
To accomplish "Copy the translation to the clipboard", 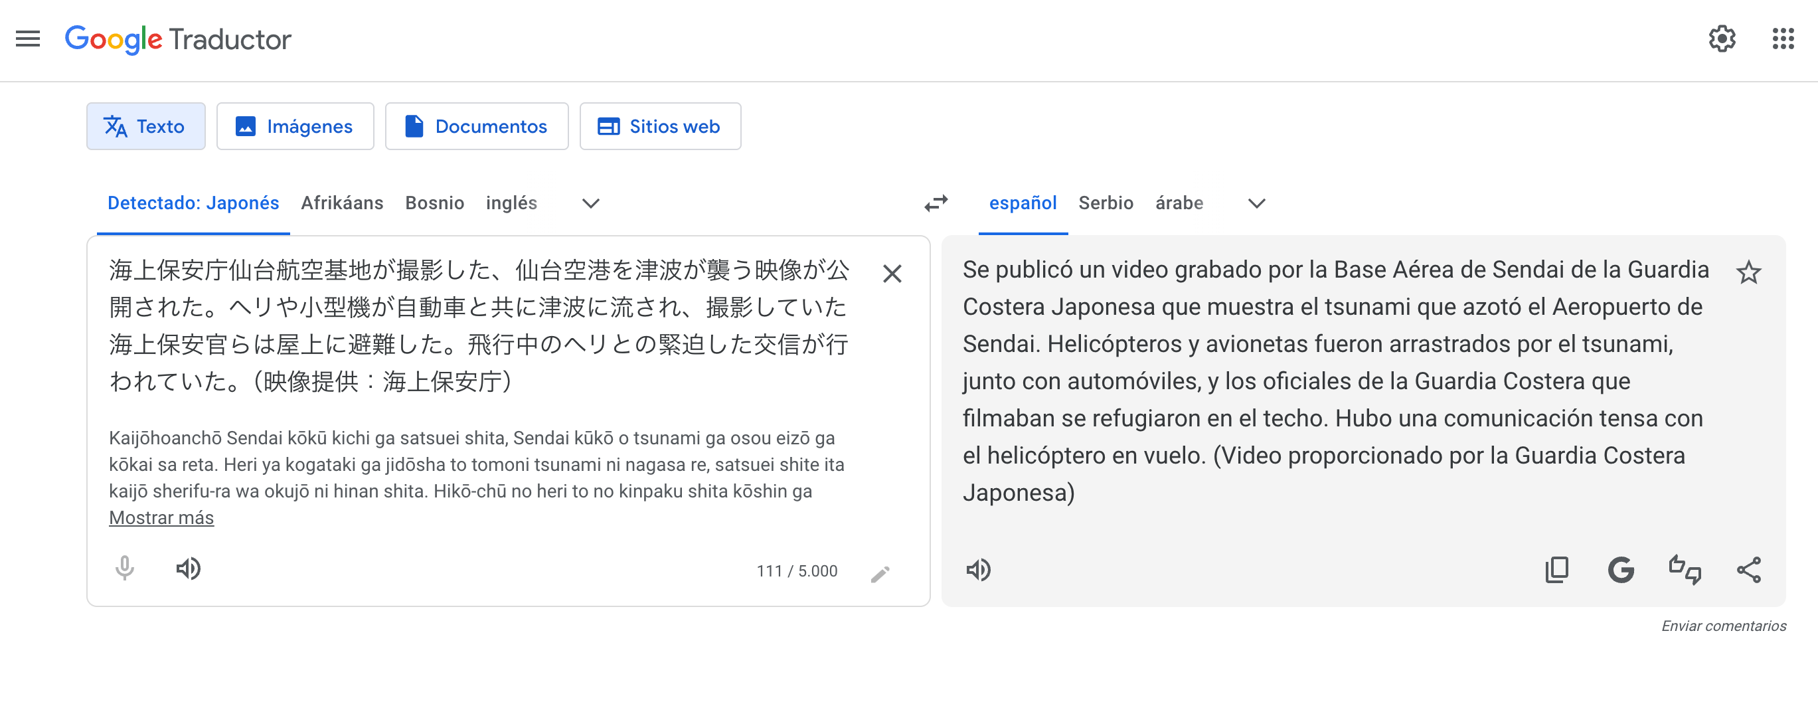I will point(1557,570).
